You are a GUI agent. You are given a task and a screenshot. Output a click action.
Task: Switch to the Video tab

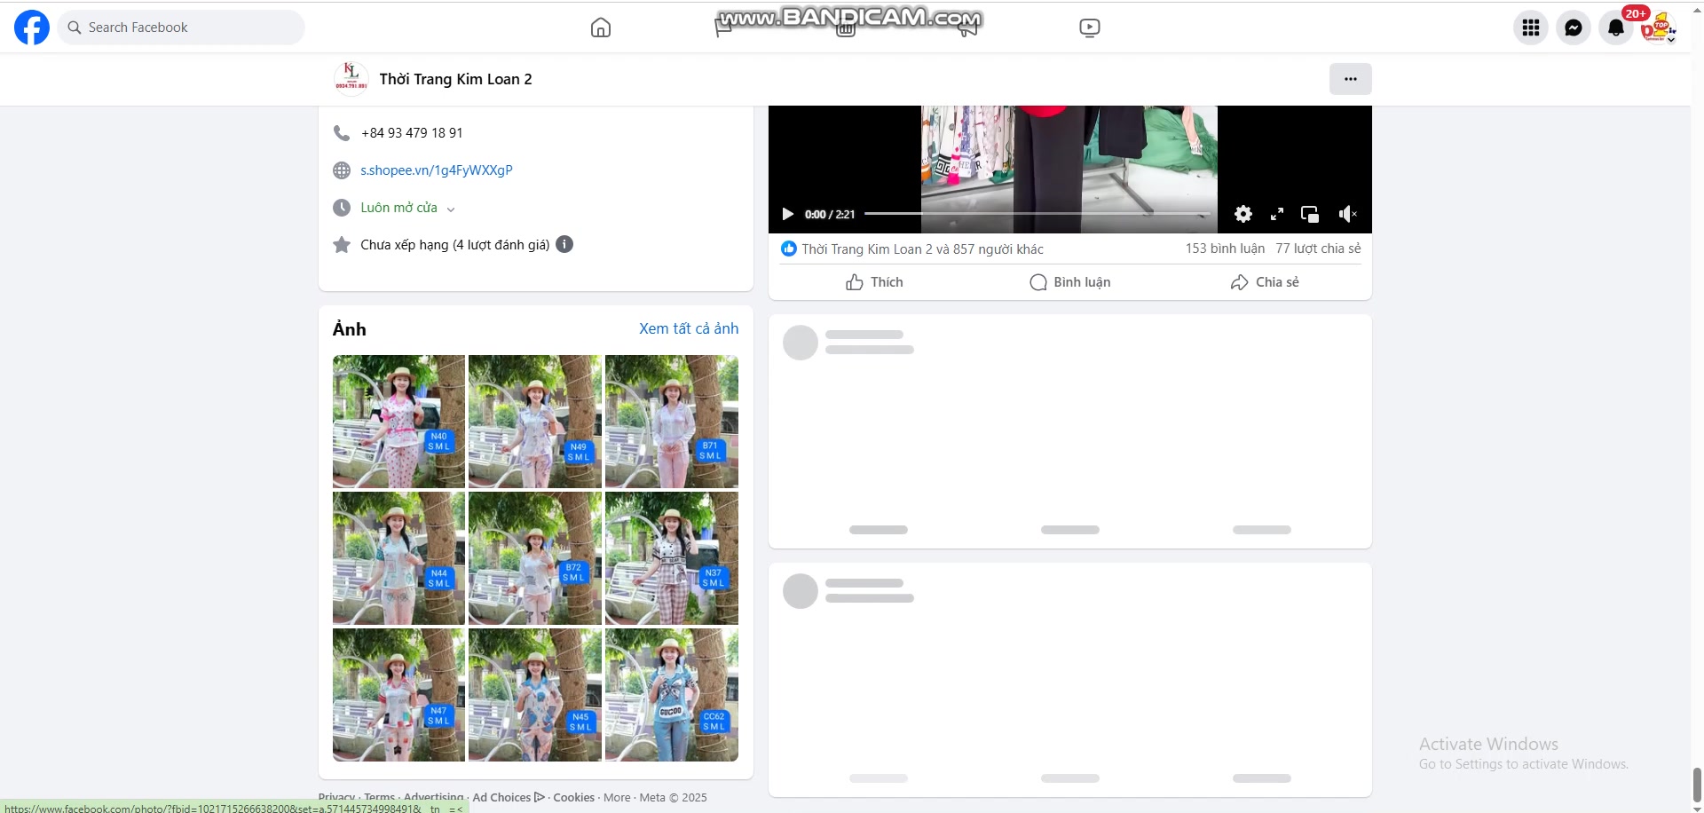point(1089,28)
